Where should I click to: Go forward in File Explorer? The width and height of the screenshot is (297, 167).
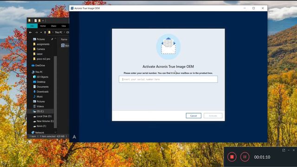point(36,32)
